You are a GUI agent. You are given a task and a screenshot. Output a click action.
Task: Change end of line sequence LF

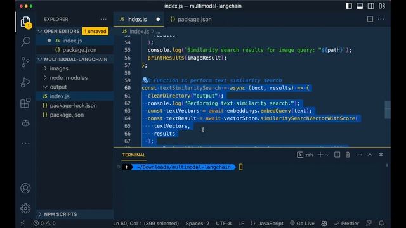[x=241, y=224]
